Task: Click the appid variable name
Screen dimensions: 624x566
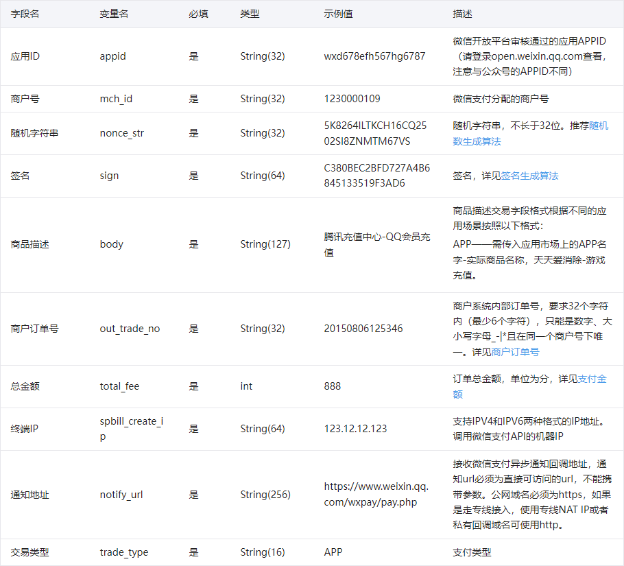Action: tap(112, 56)
